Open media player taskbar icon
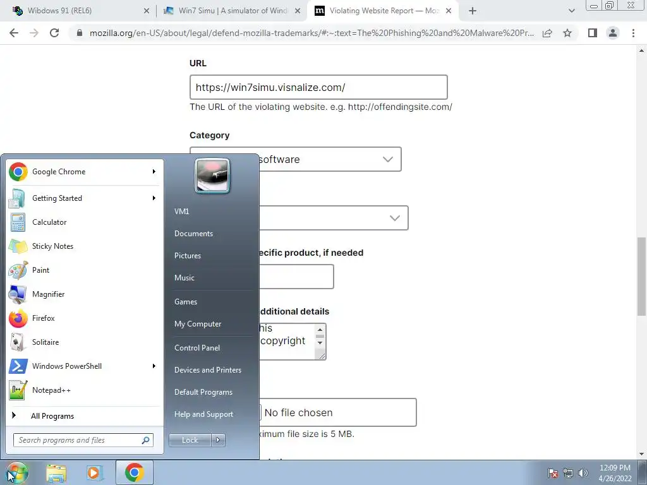Image resolution: width=647 pixels, height=485 pixels. [94, 473]
